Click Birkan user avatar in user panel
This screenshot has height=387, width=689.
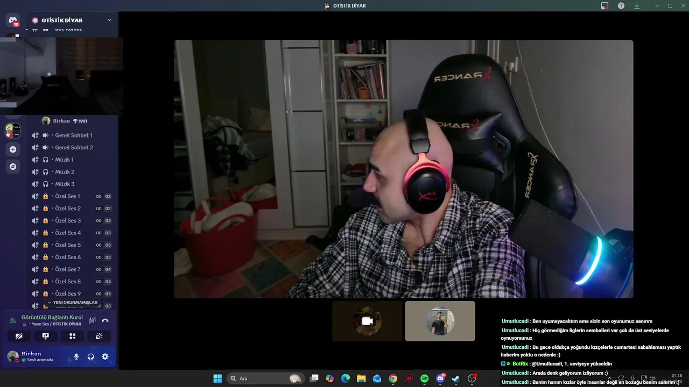(x=12, y=356)
